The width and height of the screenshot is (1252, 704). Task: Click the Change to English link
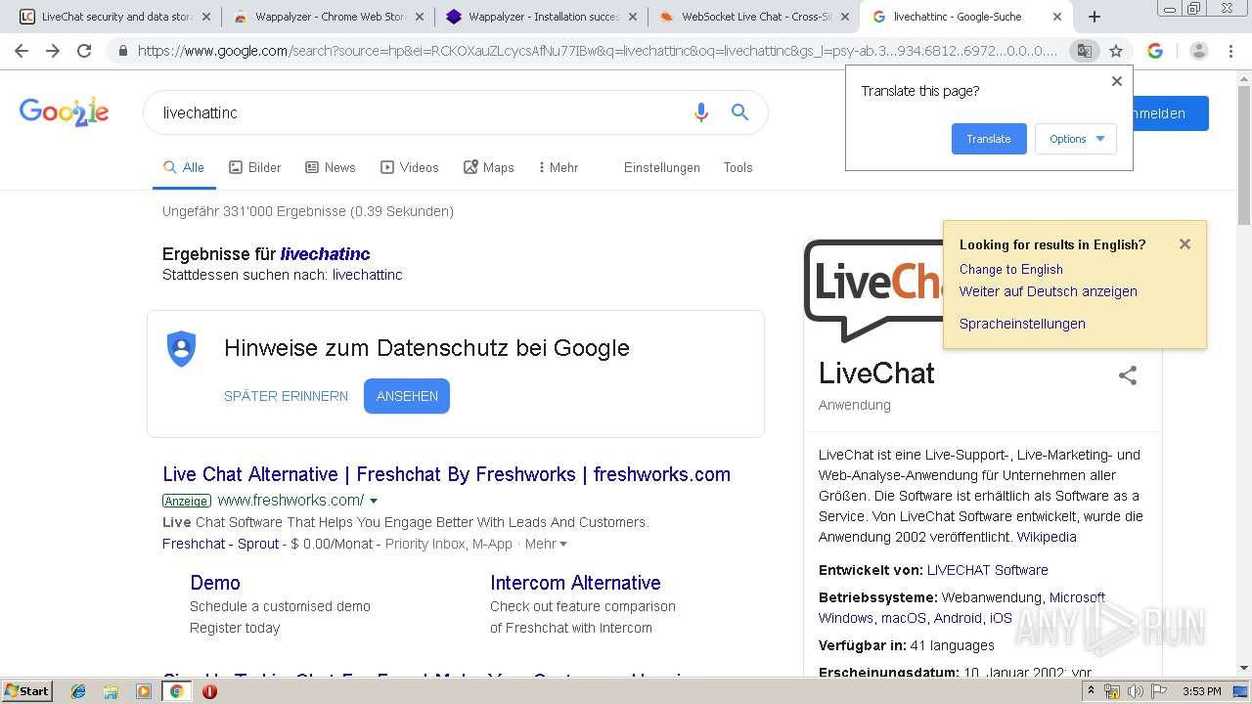1010,269
